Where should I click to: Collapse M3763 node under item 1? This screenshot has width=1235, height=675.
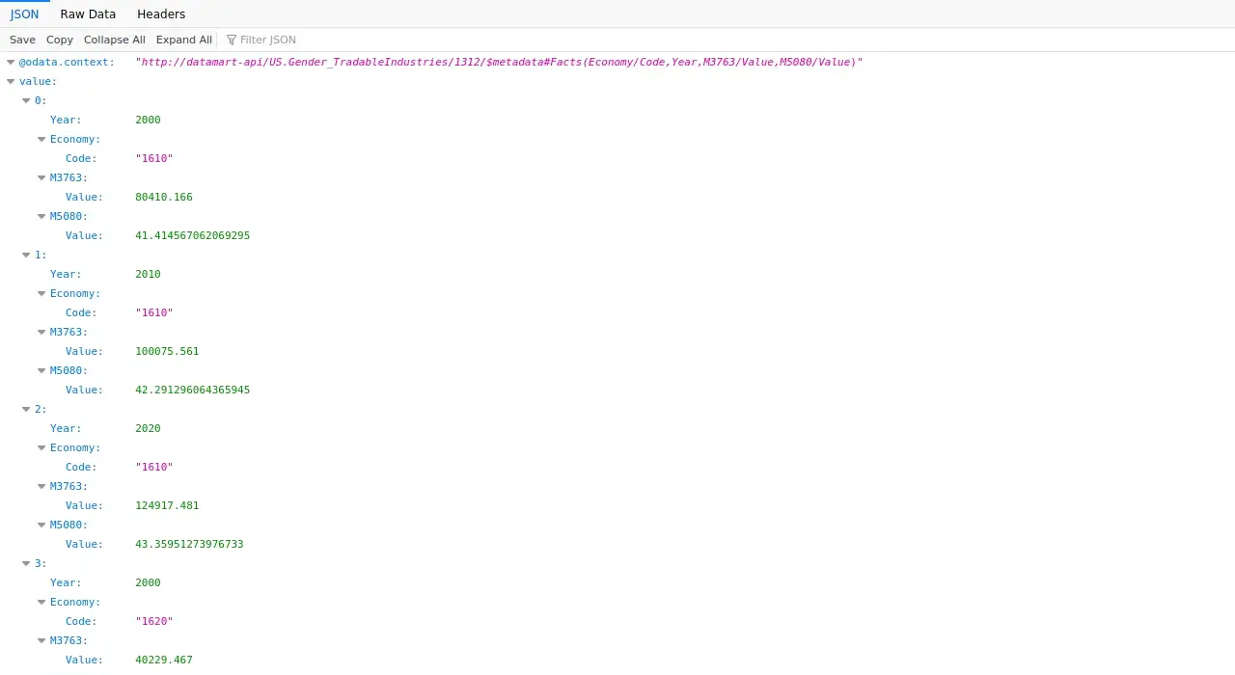point(41,332)
